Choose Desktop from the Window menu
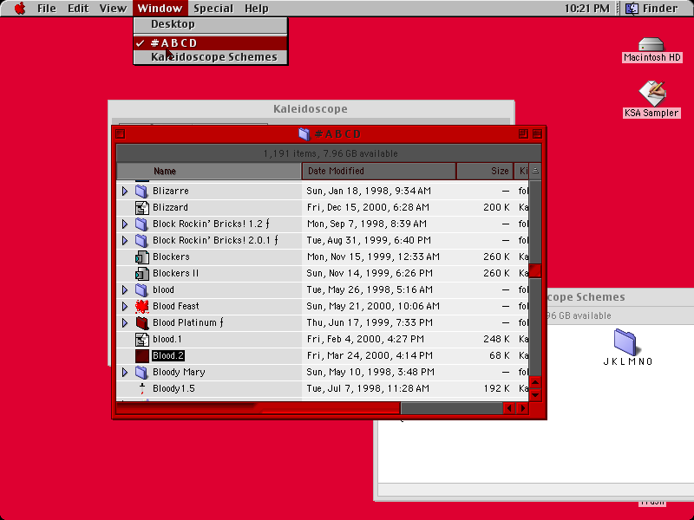Viewport: 694px width, 520px height. 211,24
